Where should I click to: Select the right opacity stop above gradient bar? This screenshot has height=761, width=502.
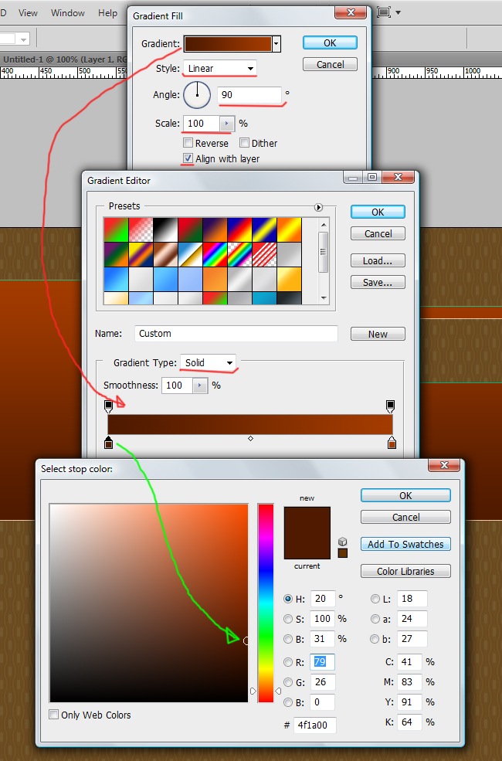click(390, 406)
